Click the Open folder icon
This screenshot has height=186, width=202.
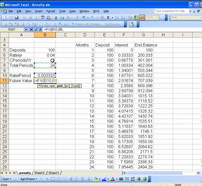pos(11,18)
